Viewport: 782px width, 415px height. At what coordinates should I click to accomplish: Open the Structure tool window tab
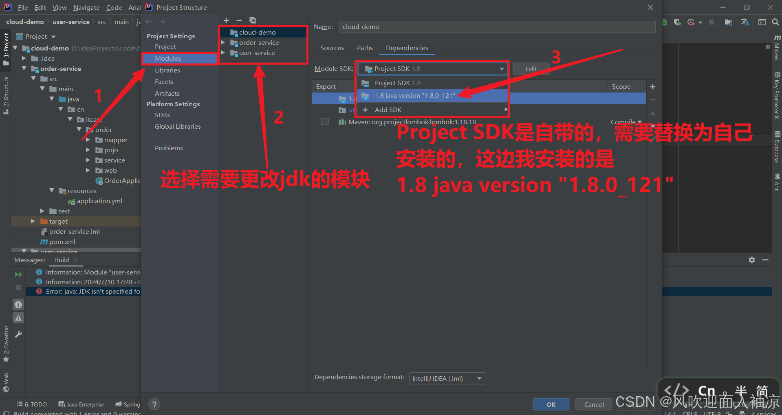tap(6, 96)
